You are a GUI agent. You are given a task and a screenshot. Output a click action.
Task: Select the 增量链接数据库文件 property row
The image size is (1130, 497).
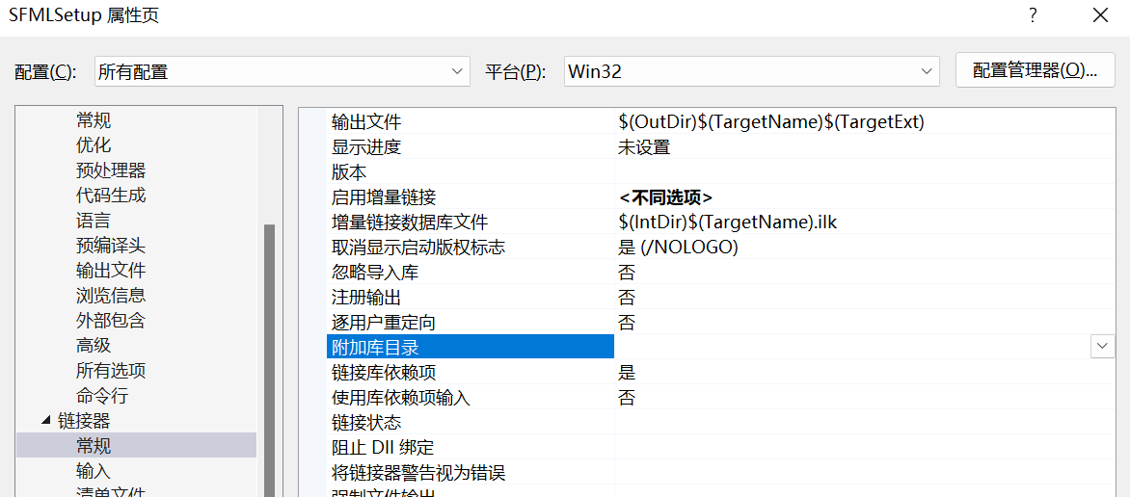coord(720,222)
